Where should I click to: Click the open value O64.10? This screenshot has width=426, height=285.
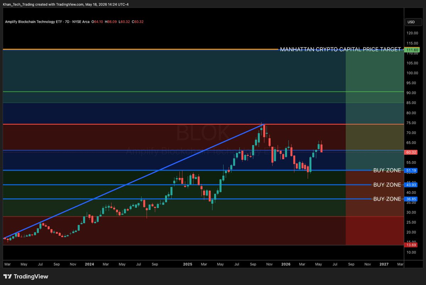click(x=97, y=22)
